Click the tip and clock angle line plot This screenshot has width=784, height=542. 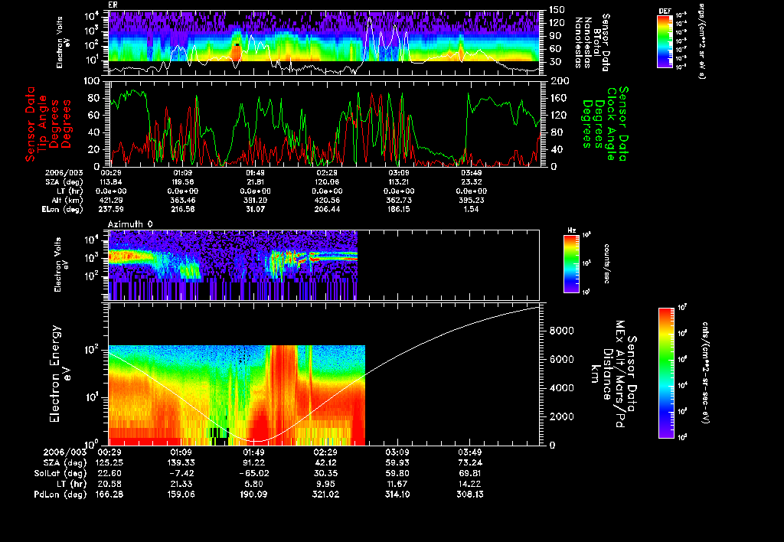point(324,123)
